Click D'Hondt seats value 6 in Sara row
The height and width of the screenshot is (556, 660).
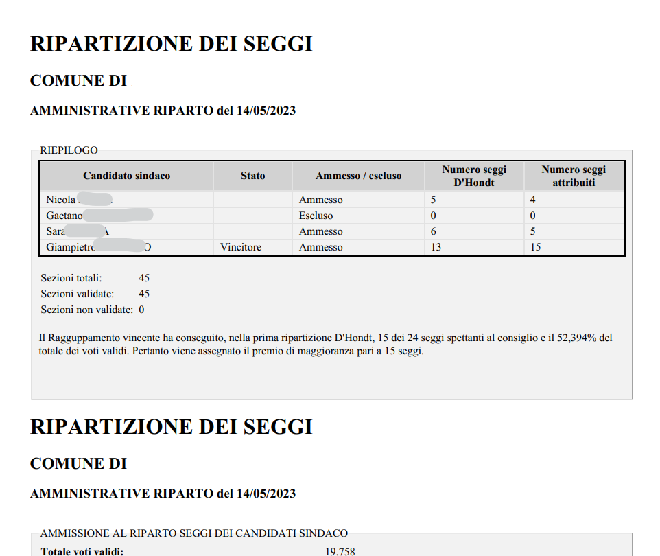[434, 231]
